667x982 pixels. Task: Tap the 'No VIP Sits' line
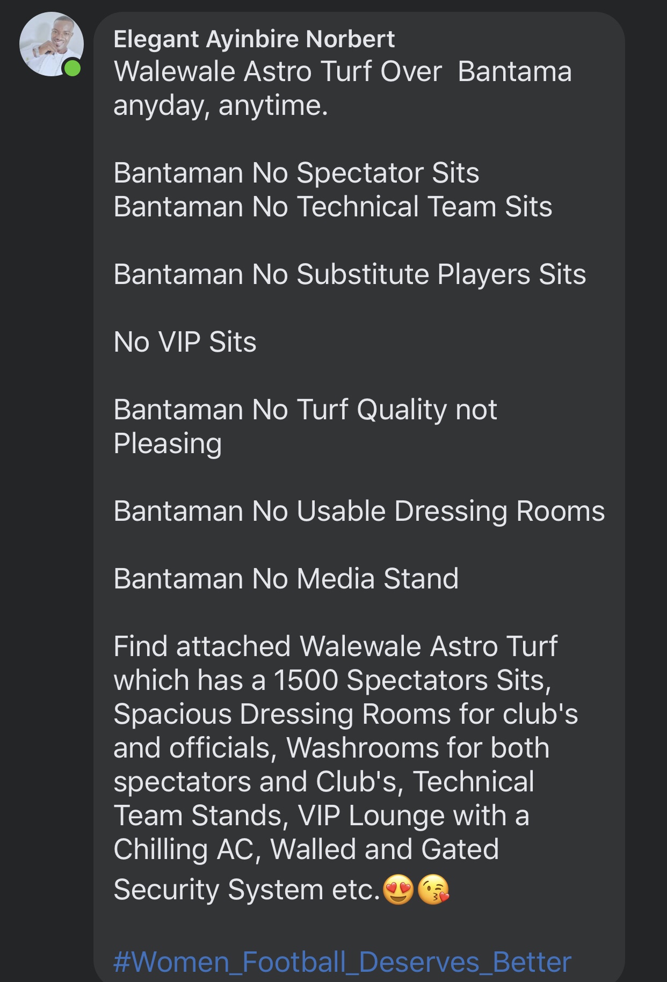185,342
